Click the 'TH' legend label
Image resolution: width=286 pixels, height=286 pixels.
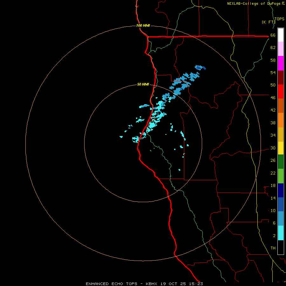pos(273,248)
